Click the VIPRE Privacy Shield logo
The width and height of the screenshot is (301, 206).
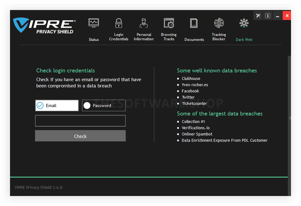(x=44, y=25)
